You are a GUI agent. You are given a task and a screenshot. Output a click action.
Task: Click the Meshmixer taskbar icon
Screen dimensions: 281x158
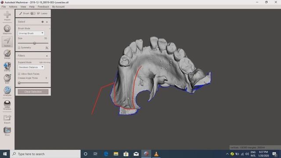(x=146, y=154)
